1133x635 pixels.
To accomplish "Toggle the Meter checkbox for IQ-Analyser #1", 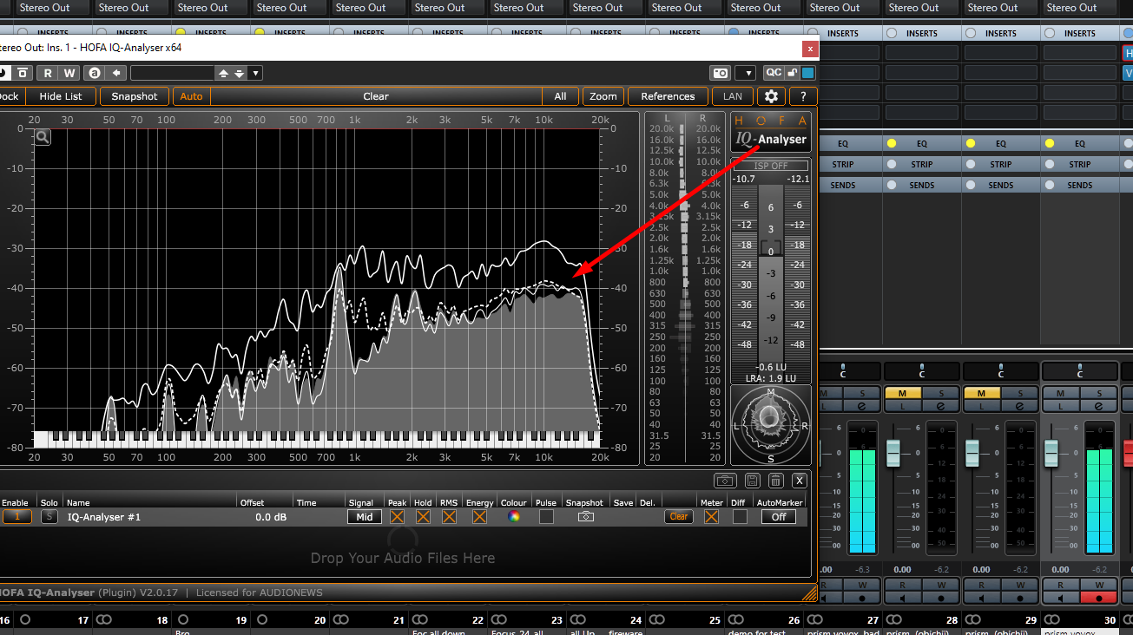I will [711, 517].
